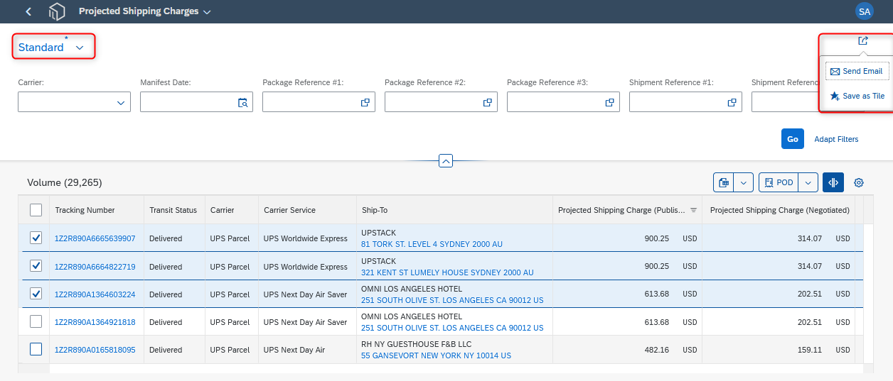The image size is (893, 381).
Task: Click the 482.16 published charge value
Action: (656, 350)
